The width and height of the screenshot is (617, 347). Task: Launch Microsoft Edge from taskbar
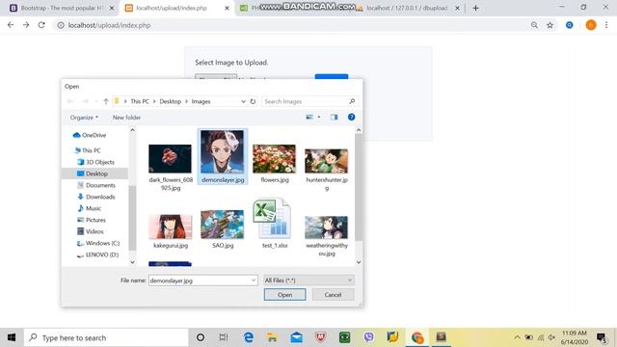tap(249, 337)
